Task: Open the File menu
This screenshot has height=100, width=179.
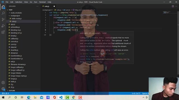Action: click(7, 2)
